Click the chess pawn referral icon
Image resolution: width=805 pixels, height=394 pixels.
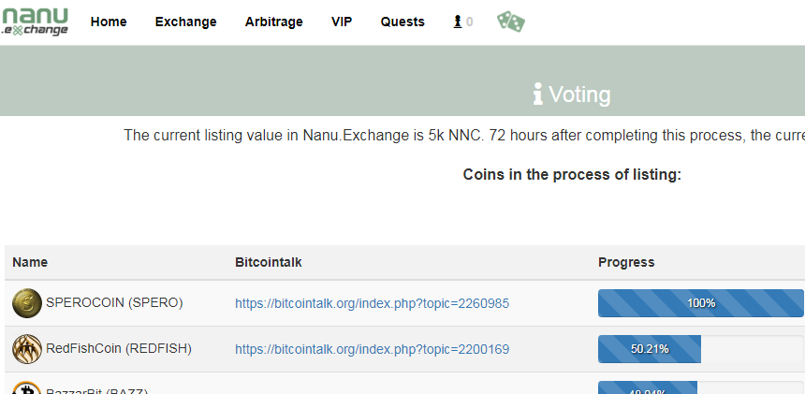pyautogui.click(x=458, y=22)
